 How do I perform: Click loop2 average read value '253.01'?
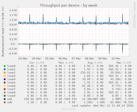tap(85, 73)
